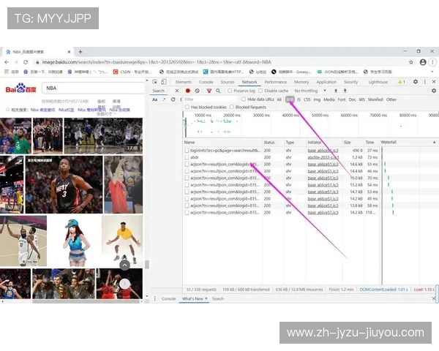Tick checkbox for logininfo request row

(x=187, y=151)
